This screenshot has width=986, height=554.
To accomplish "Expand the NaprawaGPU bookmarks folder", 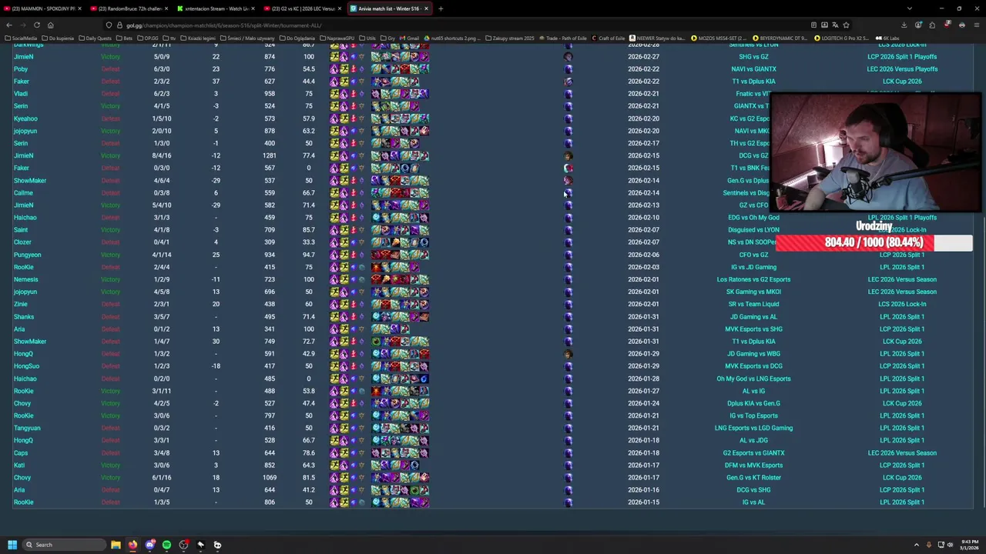I will 337,38.
